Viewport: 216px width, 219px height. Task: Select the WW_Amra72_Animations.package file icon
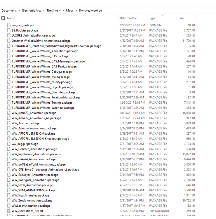(x=9, y=113)
